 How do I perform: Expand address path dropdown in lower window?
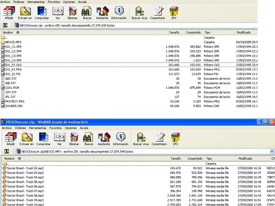272,152
